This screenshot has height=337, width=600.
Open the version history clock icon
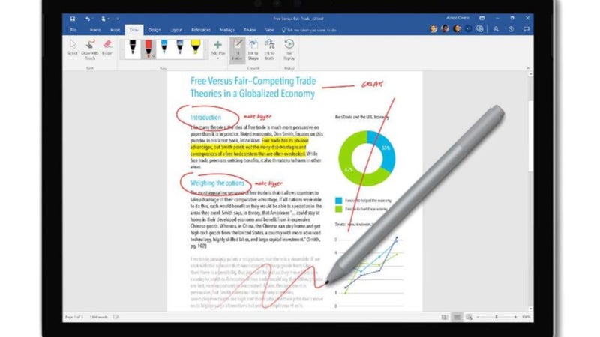[511, 29]
